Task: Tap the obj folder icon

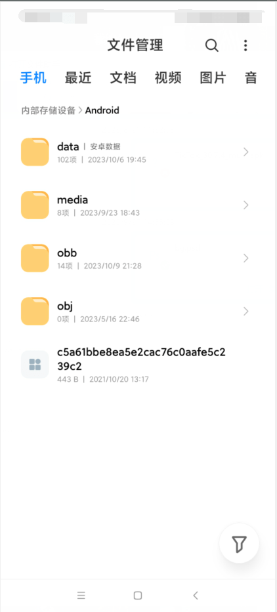Action: [35, 311]
